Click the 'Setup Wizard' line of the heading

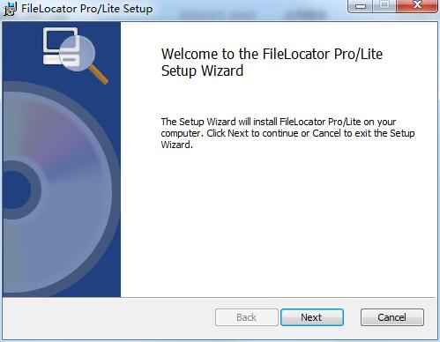(202, 71)
